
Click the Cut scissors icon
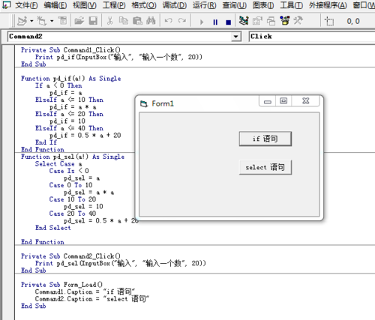click(109, 21)
